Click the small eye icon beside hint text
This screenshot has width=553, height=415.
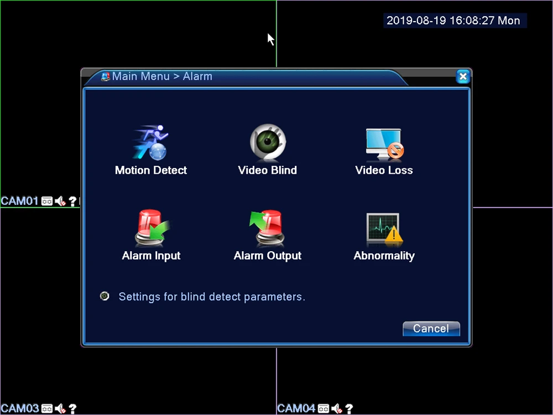[x=105, y=295]
